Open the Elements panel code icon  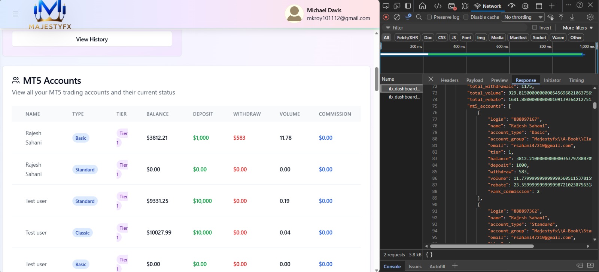[x=438, y=6]
